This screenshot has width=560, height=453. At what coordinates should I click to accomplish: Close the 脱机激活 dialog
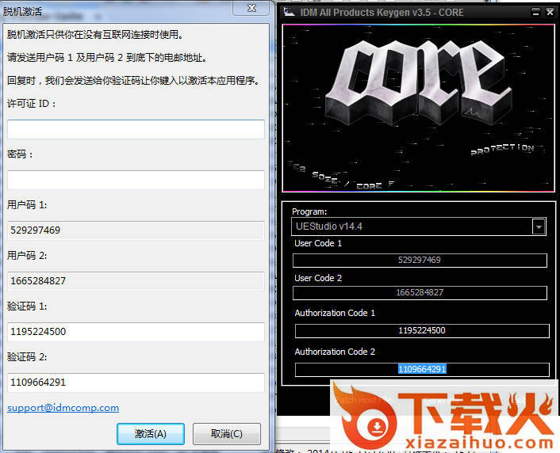click(251, 8)
